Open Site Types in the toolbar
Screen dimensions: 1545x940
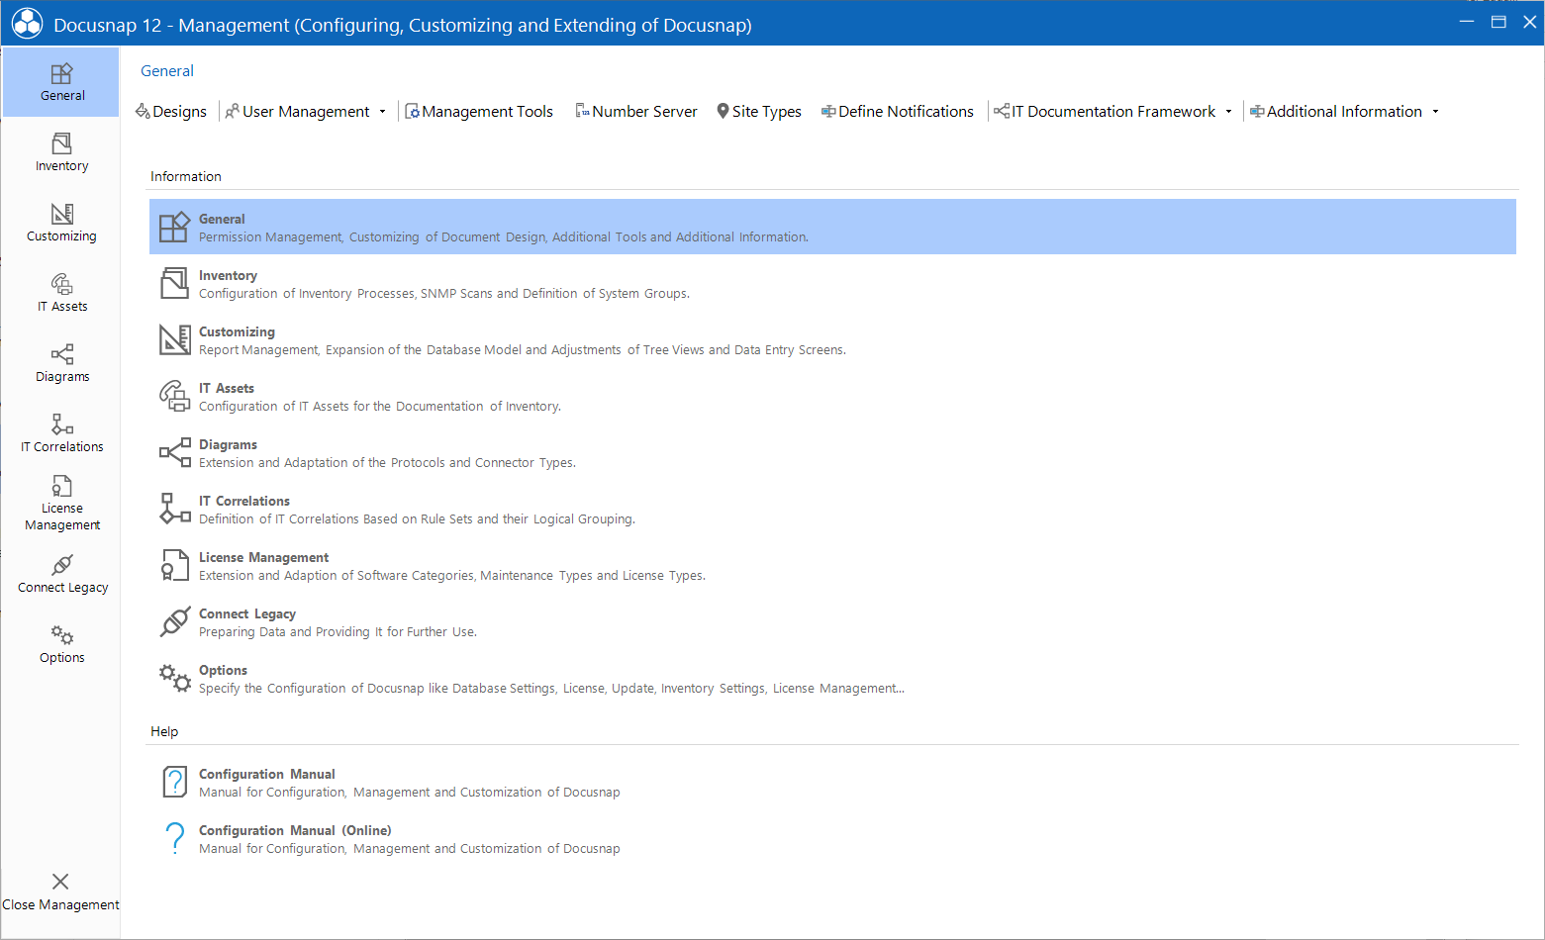tap(759, 112)
